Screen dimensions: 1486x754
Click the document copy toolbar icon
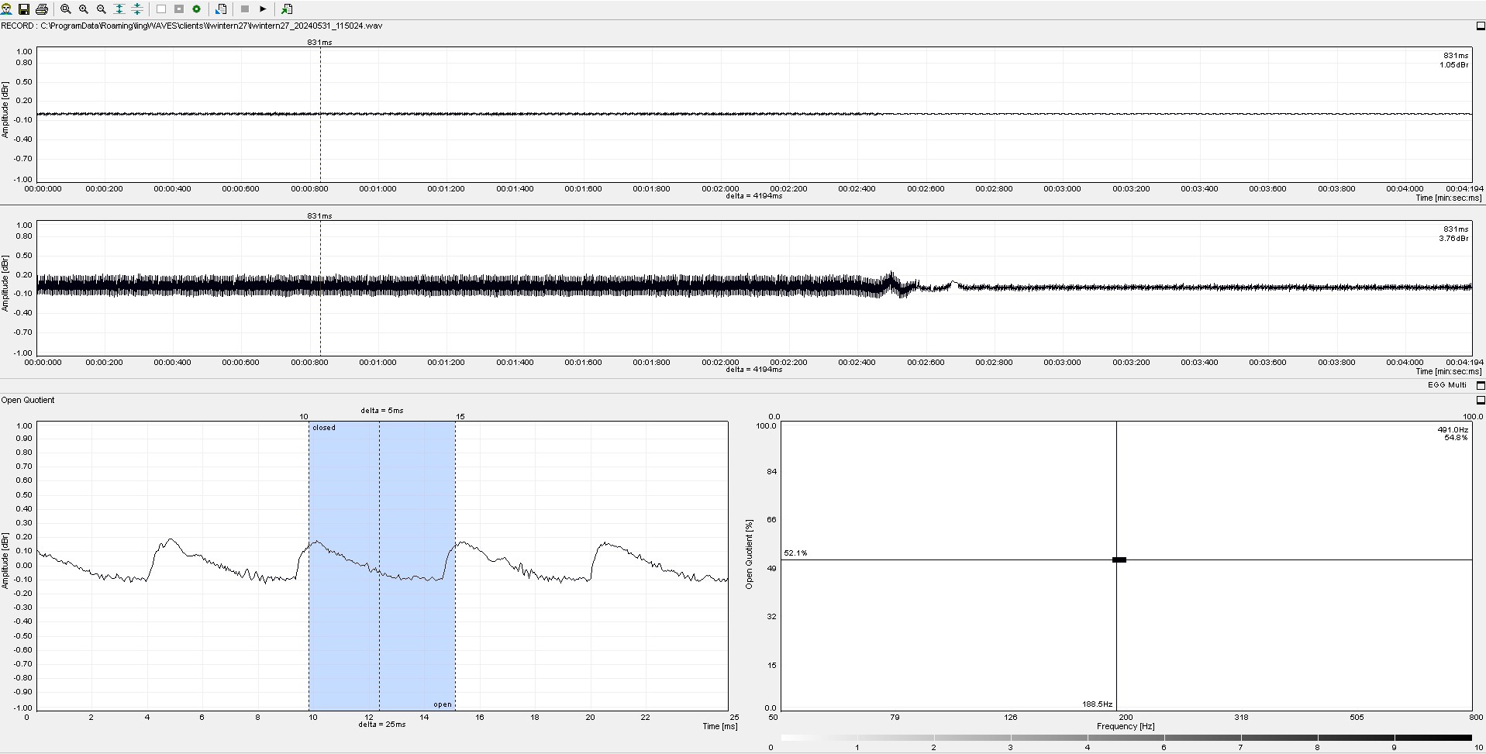pos(221,9)
